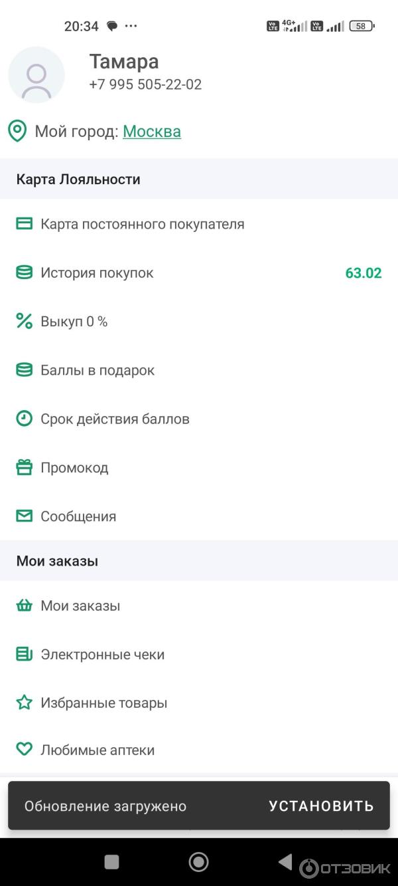Viewport: 398px width, 886px height.
Task: Open Электронные чеки
Action: 102,655
